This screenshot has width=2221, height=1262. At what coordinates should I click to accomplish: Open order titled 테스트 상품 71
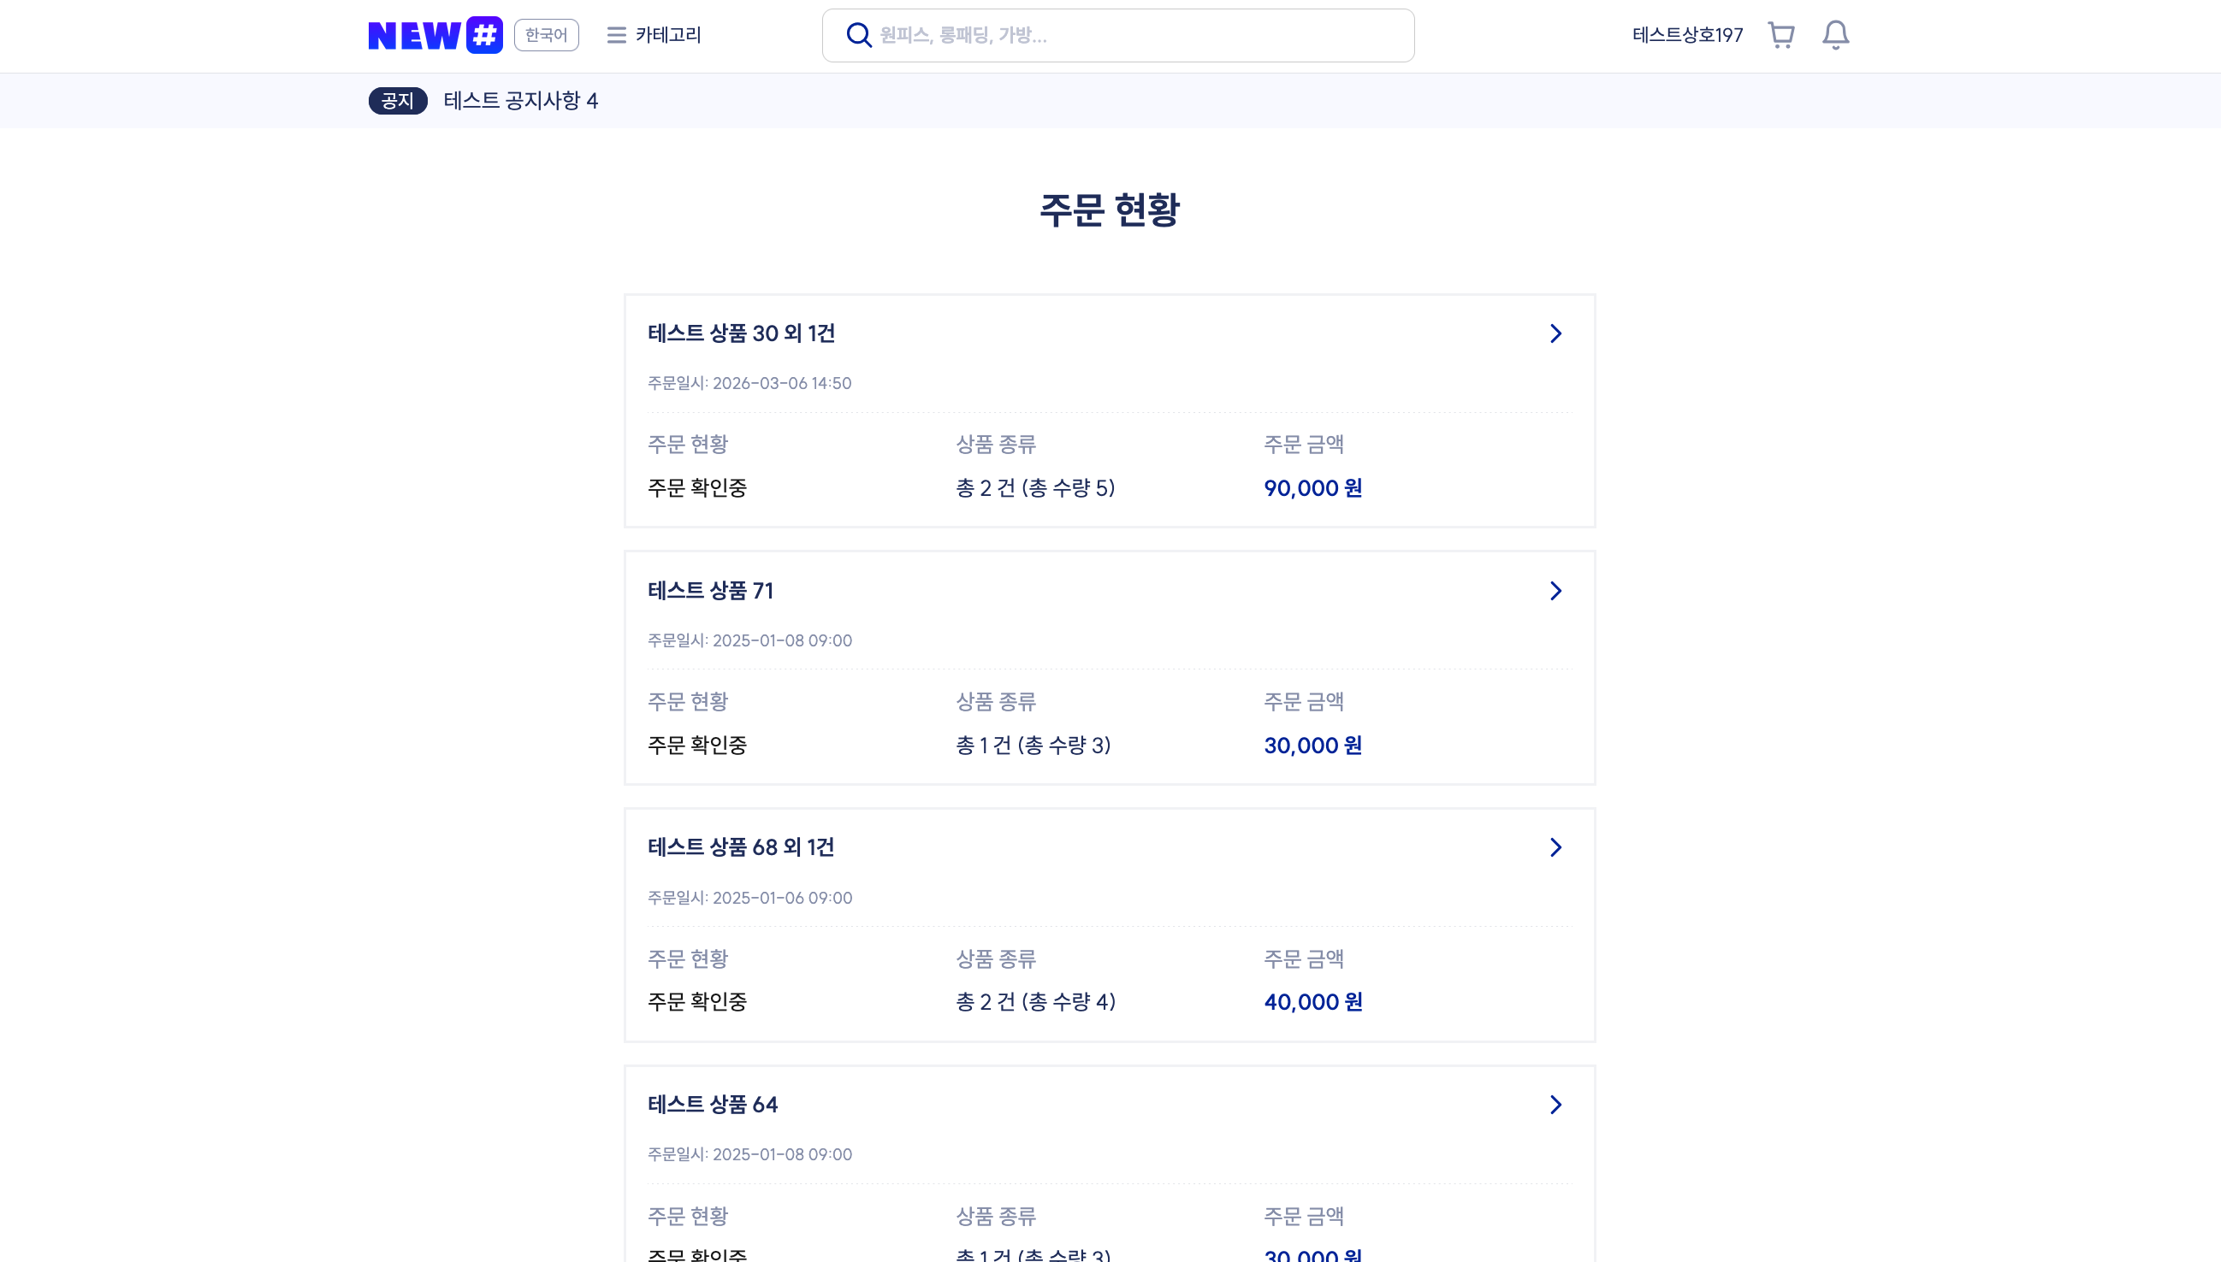(x=710, y=591)
